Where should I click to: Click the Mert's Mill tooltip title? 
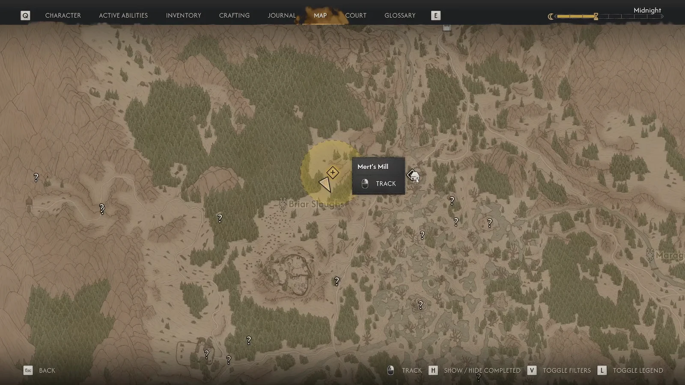click(x=373, y=166)
